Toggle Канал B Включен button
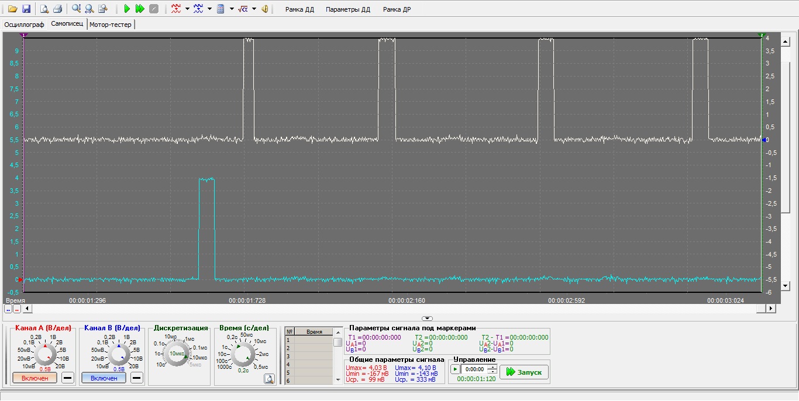 (104, 378)
